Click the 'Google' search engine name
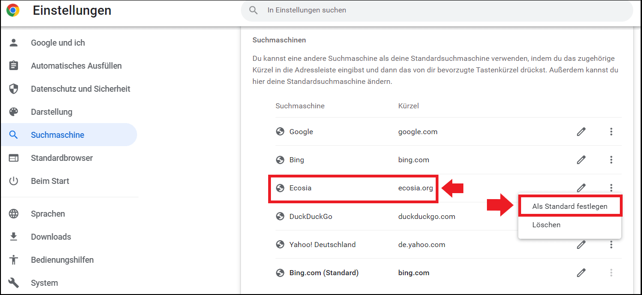The height and width of the screenshot is (295, 642). pos(301,132)
